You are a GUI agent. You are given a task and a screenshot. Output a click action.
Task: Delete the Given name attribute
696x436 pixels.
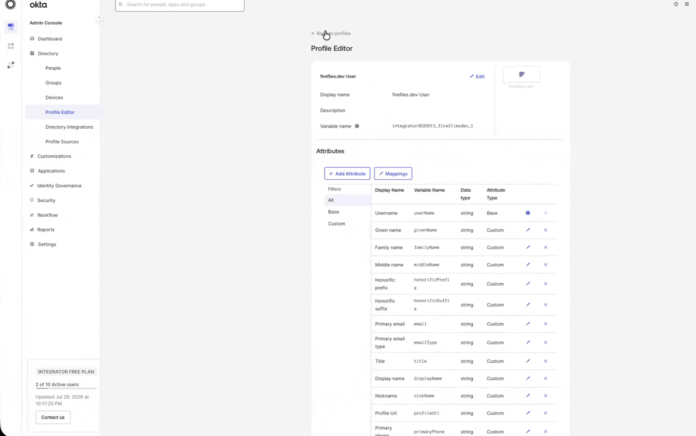click(x=546, y=230)
